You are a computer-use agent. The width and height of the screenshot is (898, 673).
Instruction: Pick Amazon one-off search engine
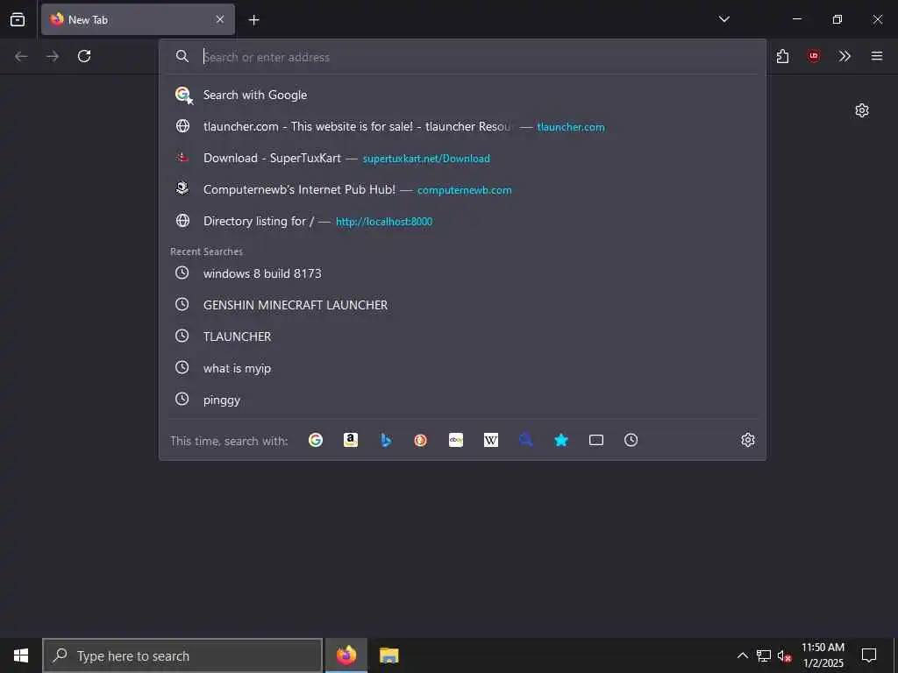(x=351, y=440)
